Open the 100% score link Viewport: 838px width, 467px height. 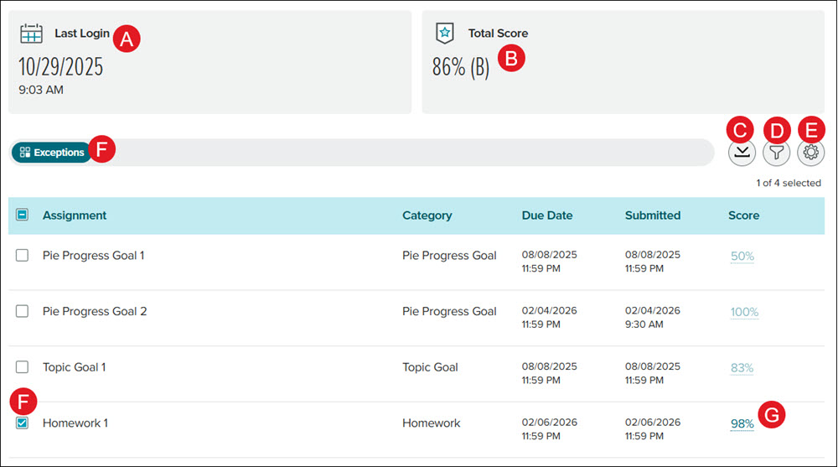[744, 312]
